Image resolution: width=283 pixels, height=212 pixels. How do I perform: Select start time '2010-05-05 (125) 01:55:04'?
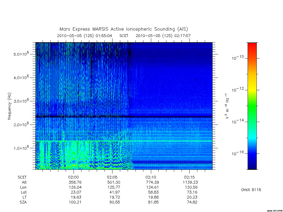85,36
